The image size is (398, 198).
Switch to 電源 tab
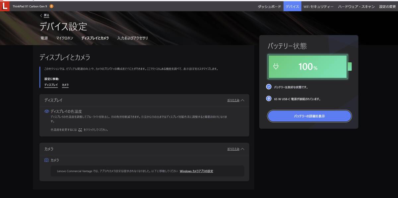pyautogui.click(x=44, y=38)
